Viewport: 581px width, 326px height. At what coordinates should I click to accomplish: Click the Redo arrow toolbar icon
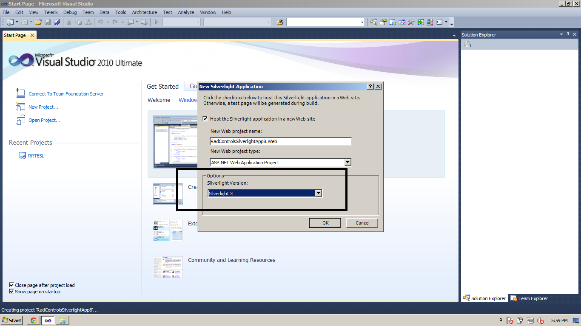click(115, 22)
